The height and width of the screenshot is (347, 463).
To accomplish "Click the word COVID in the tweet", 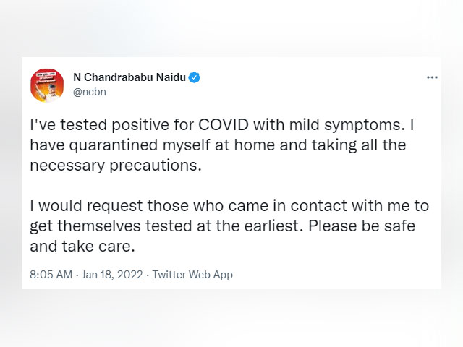I will tap(224, 124).
